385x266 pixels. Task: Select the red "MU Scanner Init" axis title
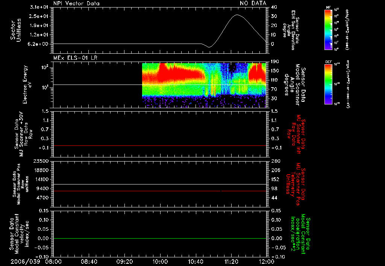pyautogui.click(x=296, y=135)
